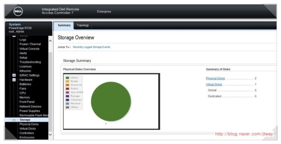This screenshot has height=144, width=281.
Task: Open Virtual Disks under Storage in sidebar
Action: tap(28, 129)
